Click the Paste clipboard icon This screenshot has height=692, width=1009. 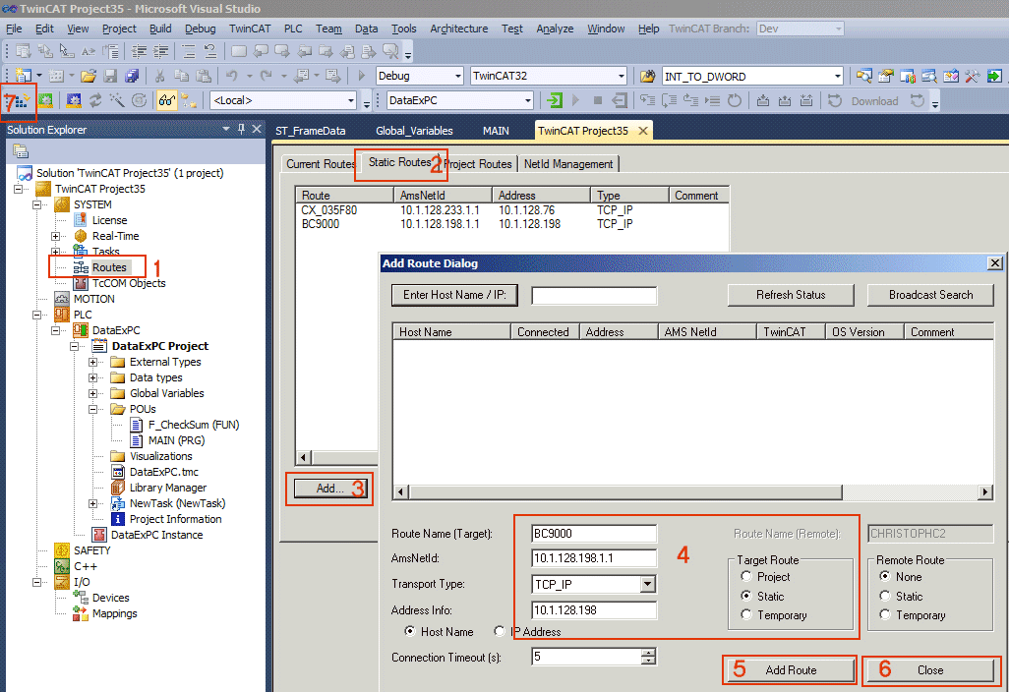tap(204, 76)
